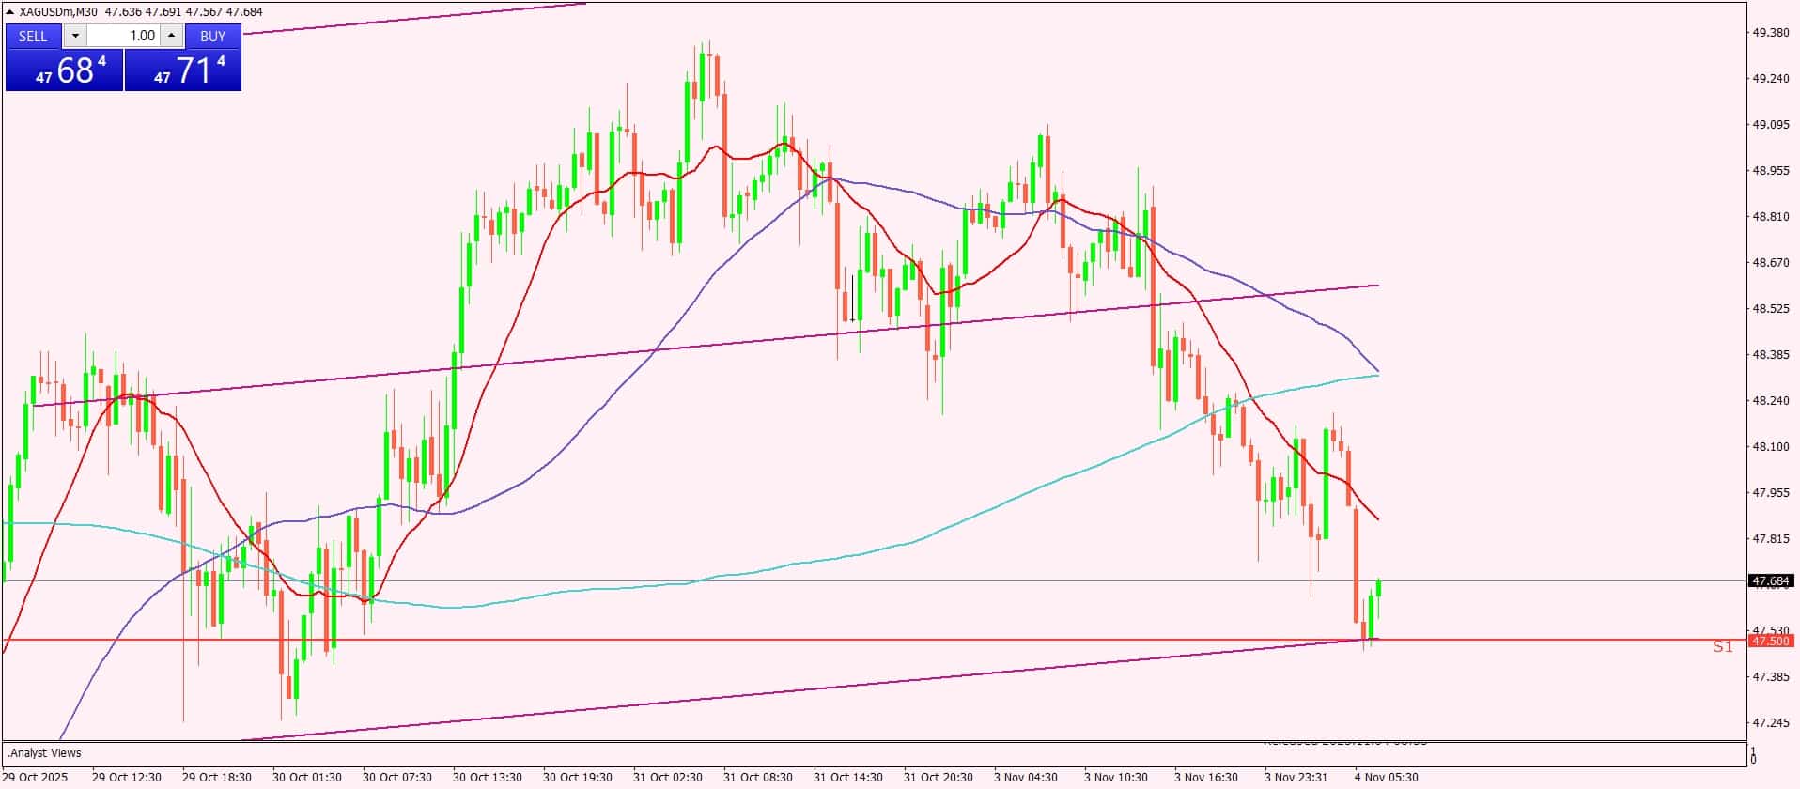1800x789 pixels.
Task: Click the Analyst Views indicator label
Action: tap(45, 752)
